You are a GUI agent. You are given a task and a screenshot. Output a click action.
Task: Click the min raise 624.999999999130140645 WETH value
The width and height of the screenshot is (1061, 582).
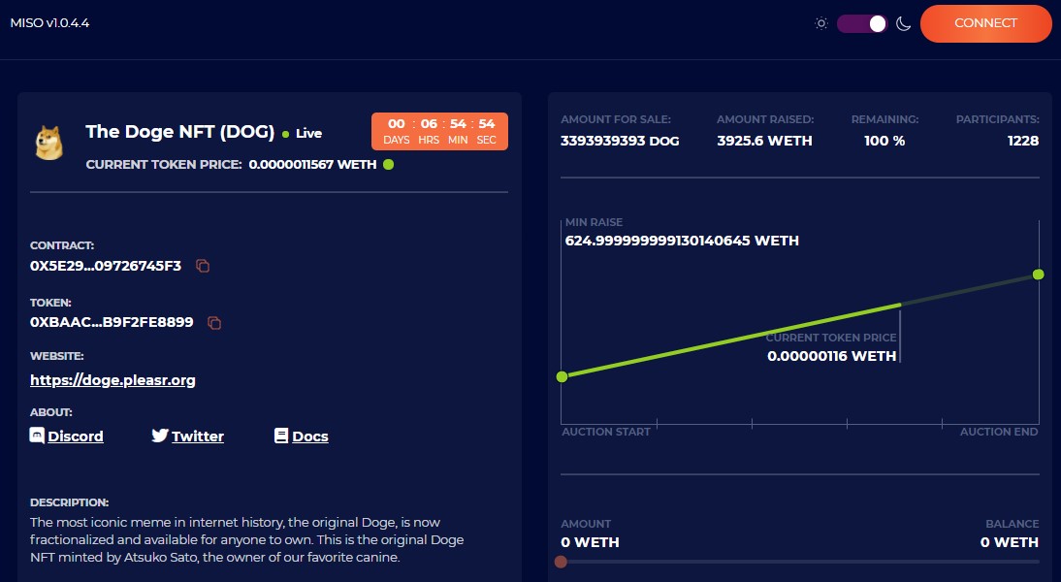682,241
